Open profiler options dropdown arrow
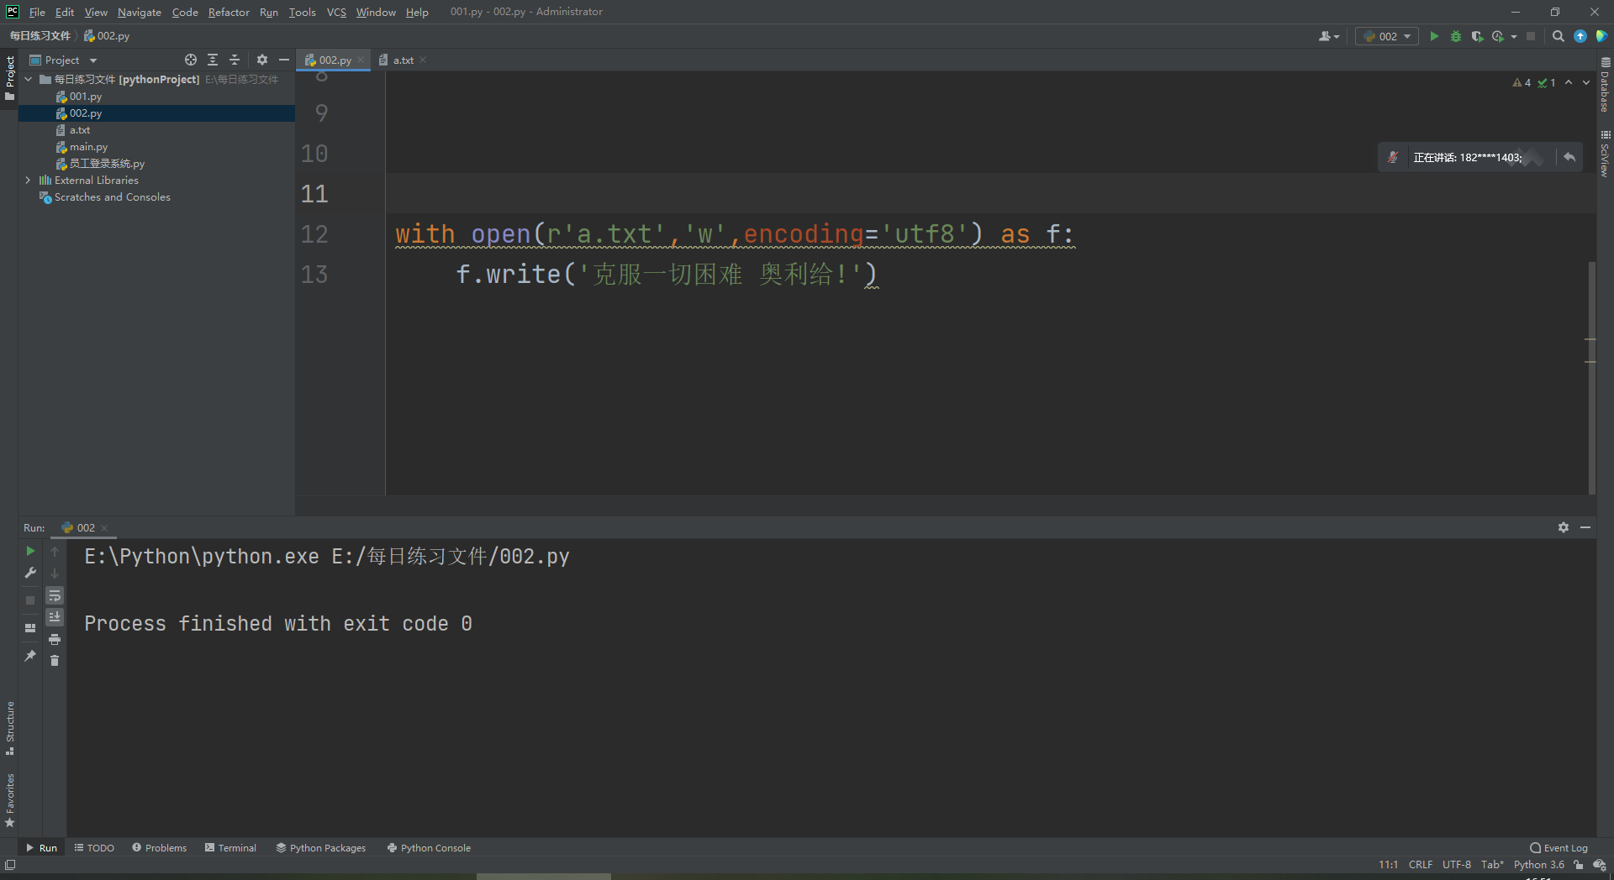The height and width of the screenshot is (880, 1614). pos(1514,37)
